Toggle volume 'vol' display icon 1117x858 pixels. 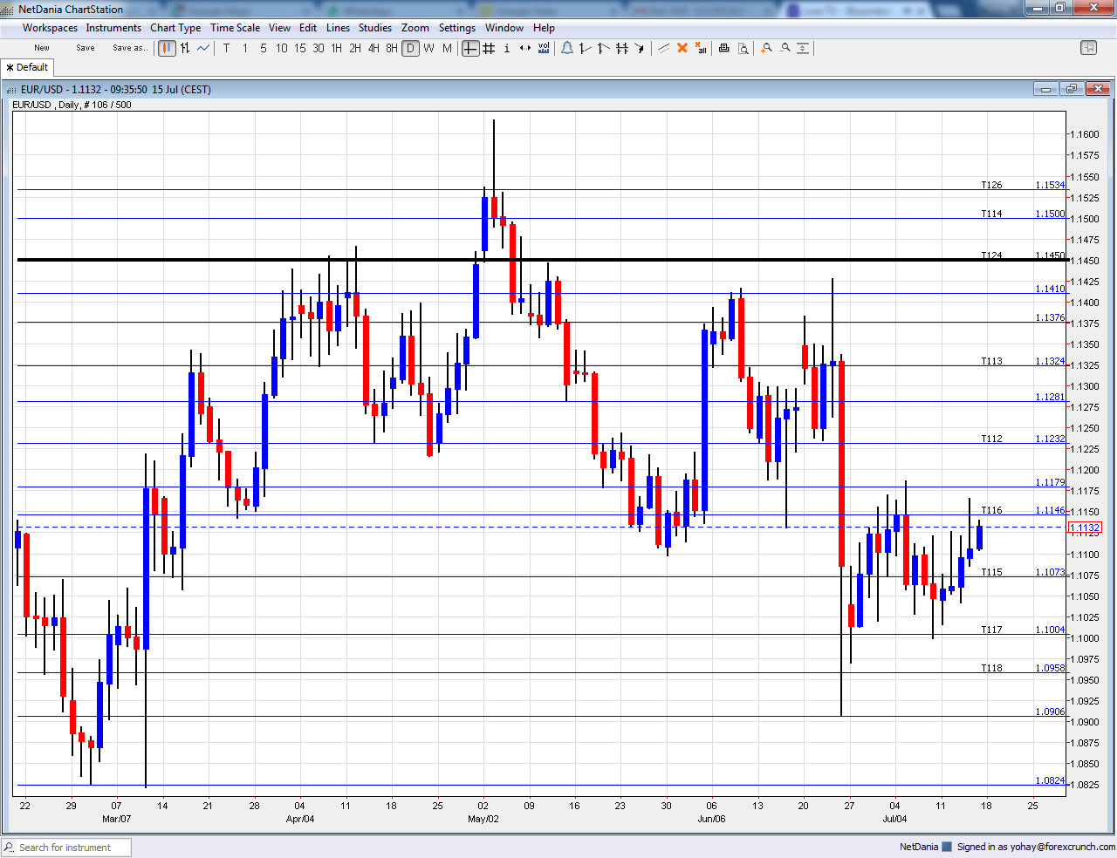pos(544,48)
